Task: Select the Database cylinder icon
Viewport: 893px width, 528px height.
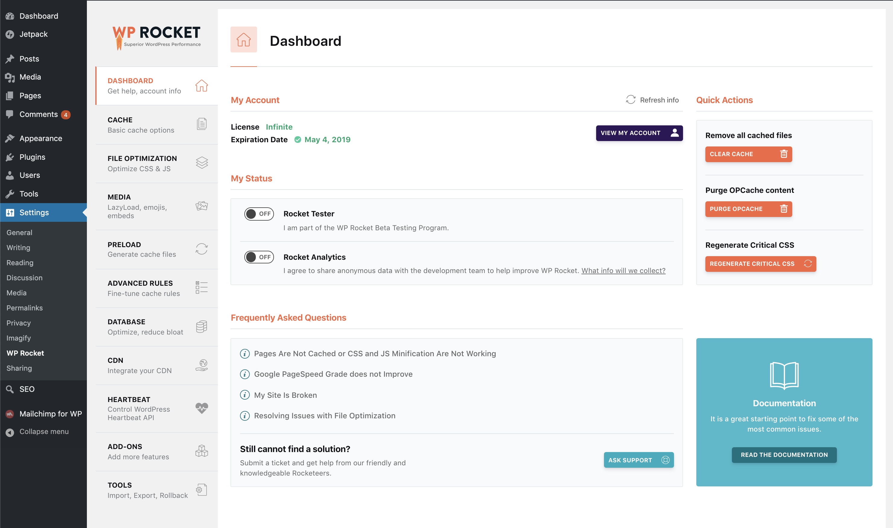Action: [202, 326]
